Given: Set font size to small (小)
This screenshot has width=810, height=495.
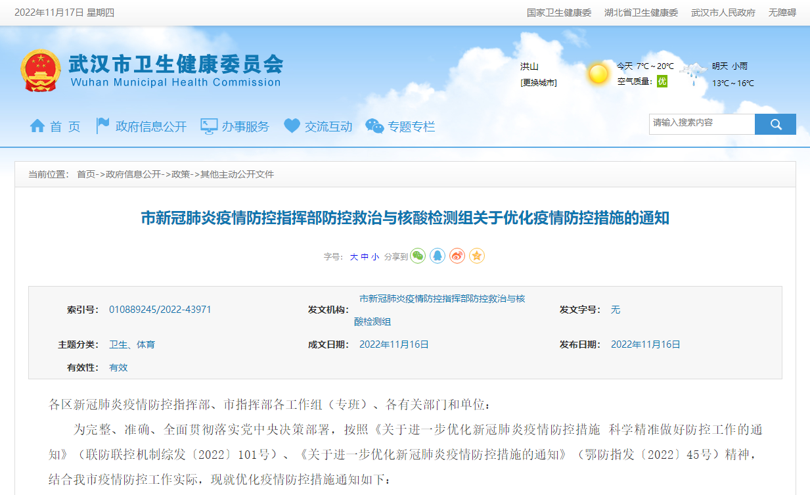Looking at the screenshot, I should (x=375, y=257).
